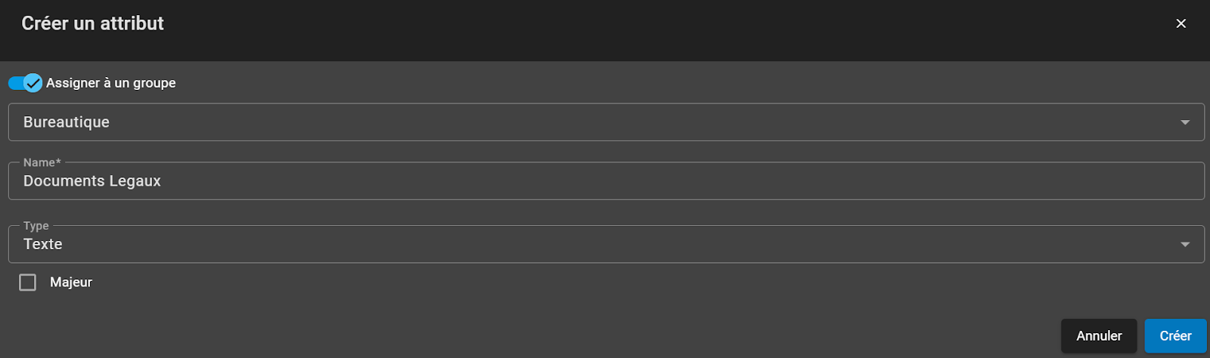
Task: Click the arrow icon of the Bureautique dropdown
Action: click(1185, 122)
